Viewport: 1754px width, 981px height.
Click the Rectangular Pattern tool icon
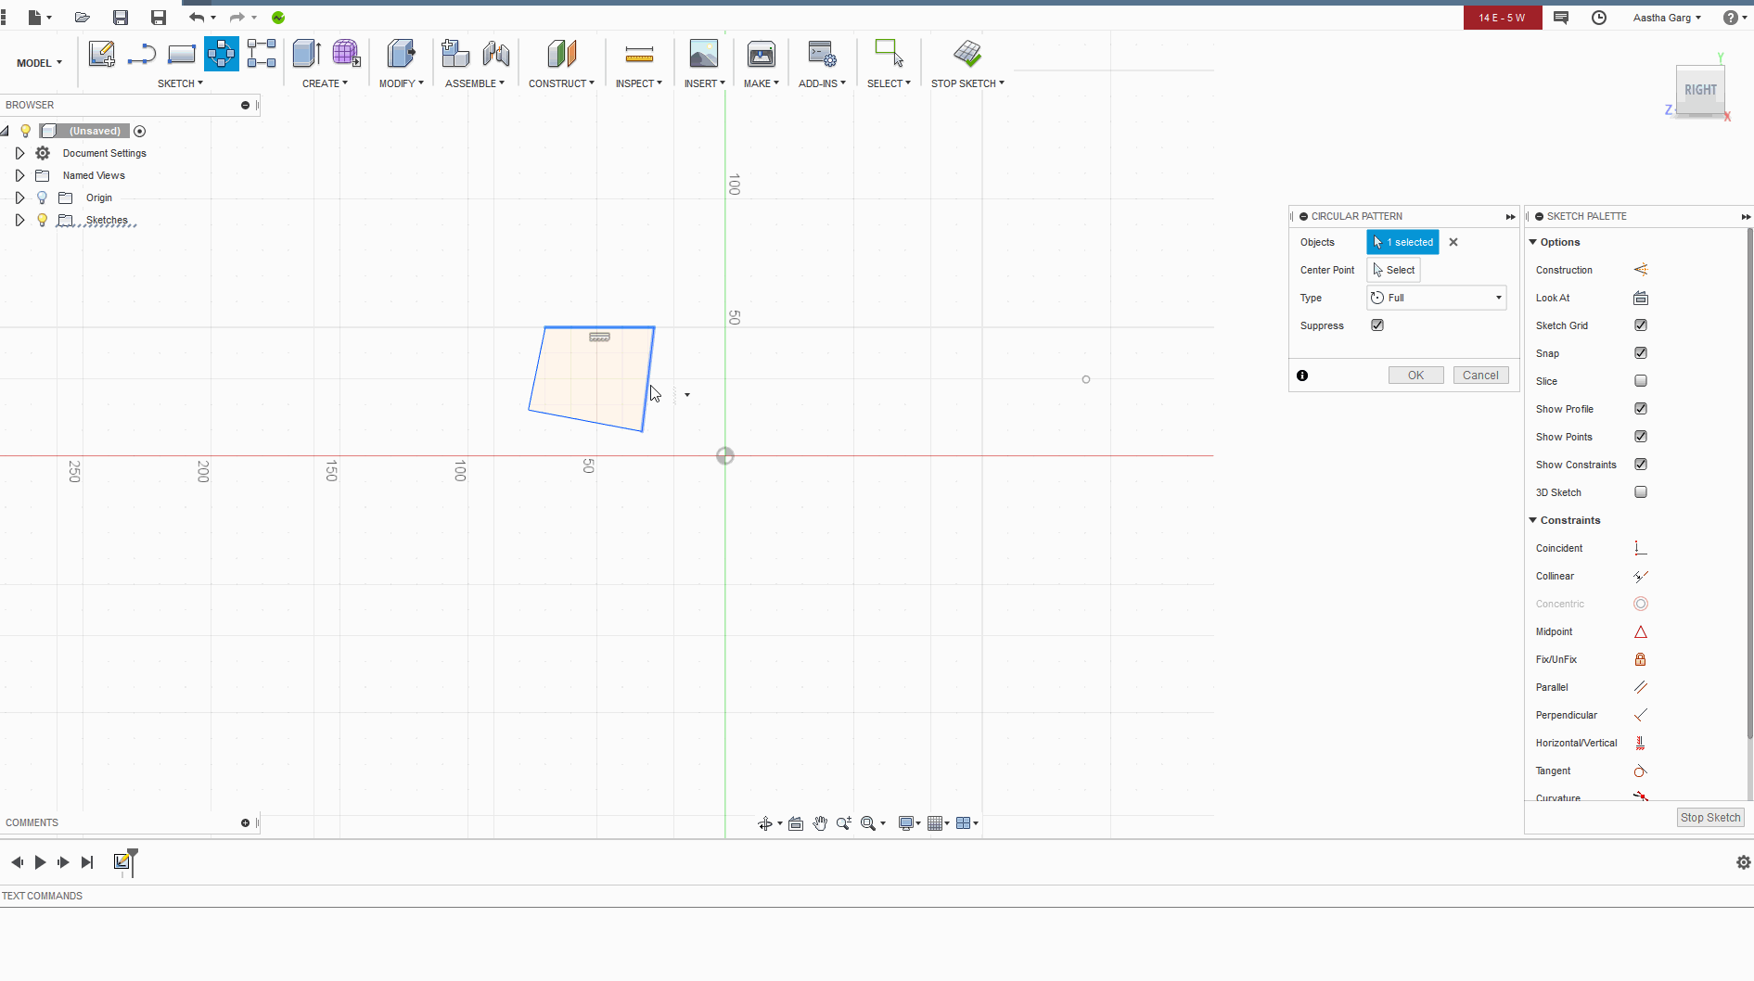(x=262, y=54)
